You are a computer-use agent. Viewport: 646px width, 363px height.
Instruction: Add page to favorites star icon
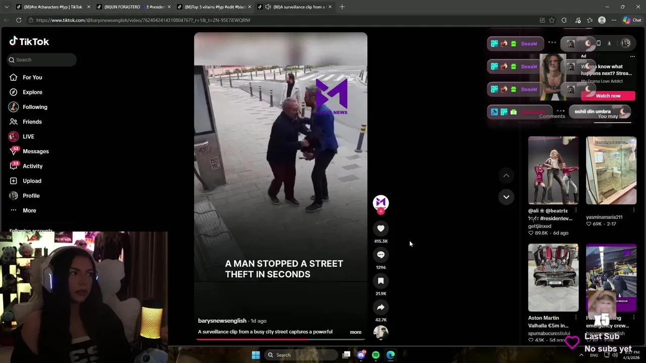[552, 20]
